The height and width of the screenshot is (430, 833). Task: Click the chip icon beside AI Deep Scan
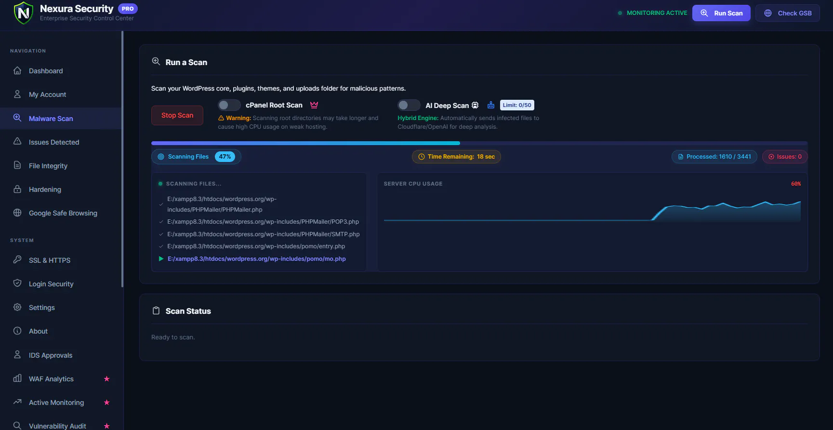tap(475, 105)
